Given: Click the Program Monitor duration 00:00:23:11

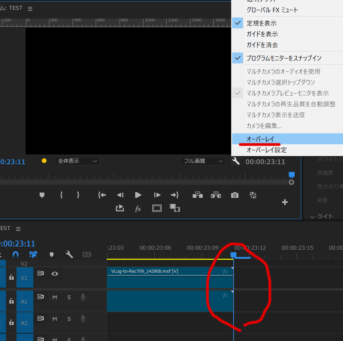Looking at the screenshot, I should tap(265, 162).
